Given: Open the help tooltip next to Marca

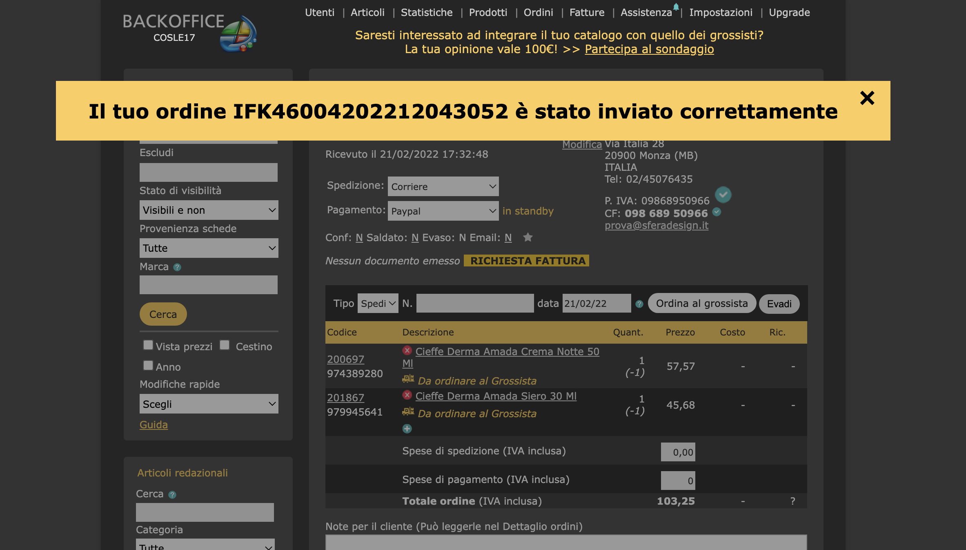Looking at the screenshot, I should click(x=176, y=267).
